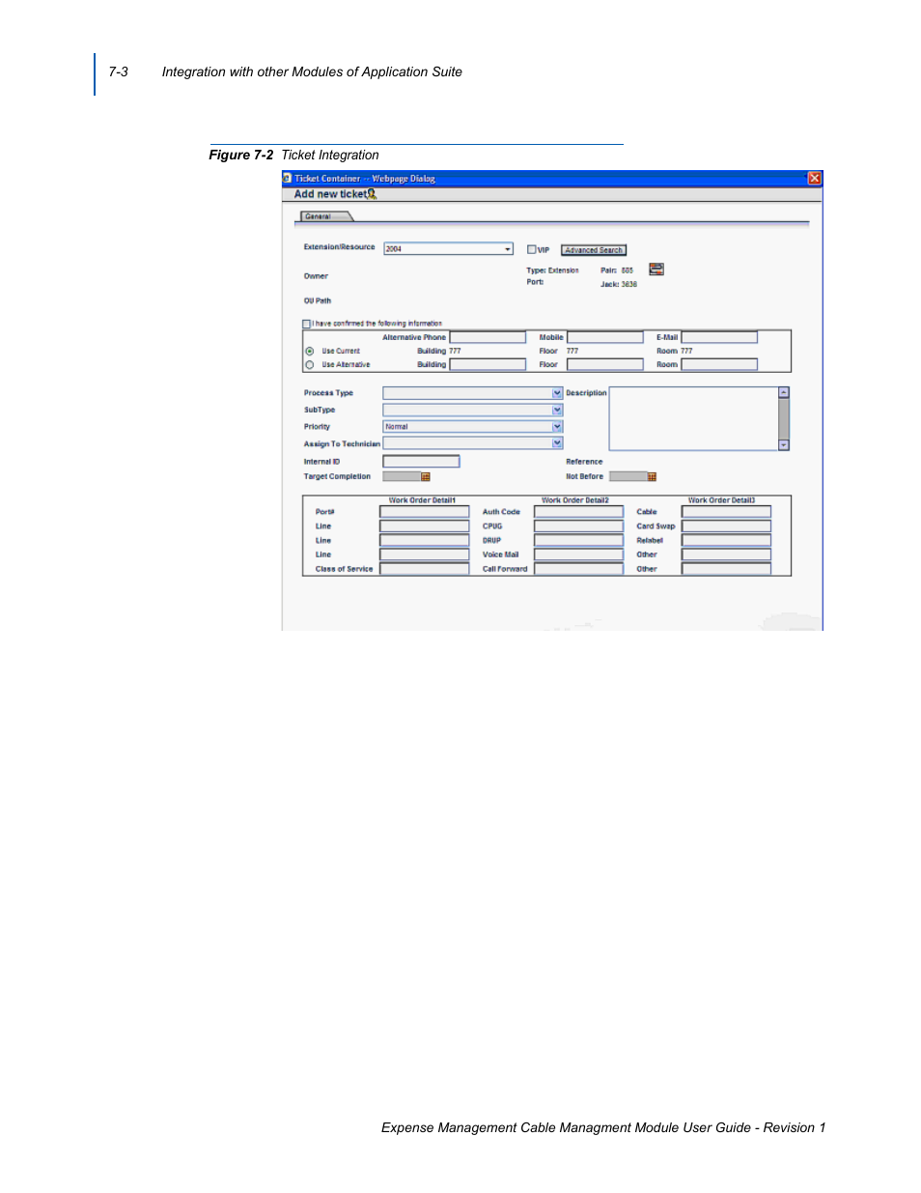Screen dimensions: 921x1193
Task: Click the resource details icon next to Pair
Action: (656, 270)
